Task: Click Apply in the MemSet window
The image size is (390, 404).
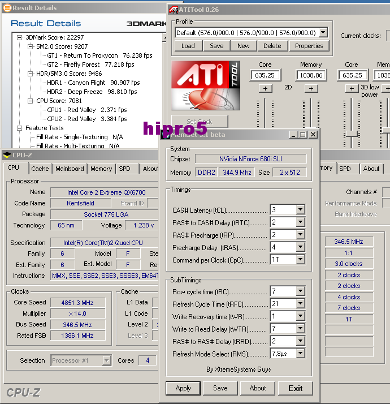Action: pos(183,388)
